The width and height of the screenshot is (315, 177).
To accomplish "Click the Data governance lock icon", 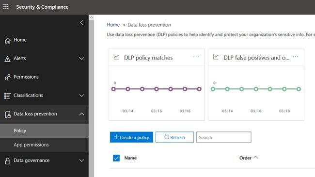I will coord(8,161).
